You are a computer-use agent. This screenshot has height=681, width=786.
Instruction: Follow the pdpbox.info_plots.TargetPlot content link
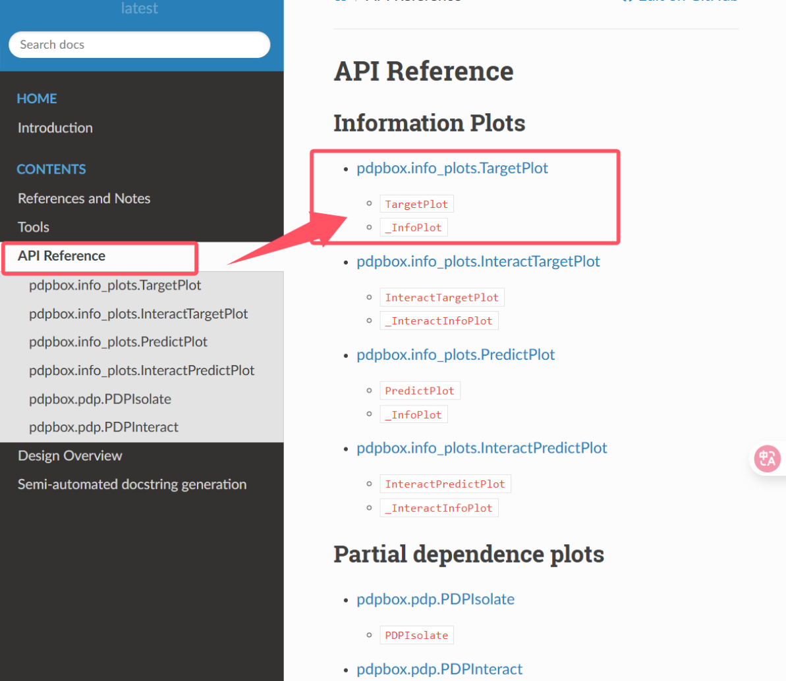point(452,168)
